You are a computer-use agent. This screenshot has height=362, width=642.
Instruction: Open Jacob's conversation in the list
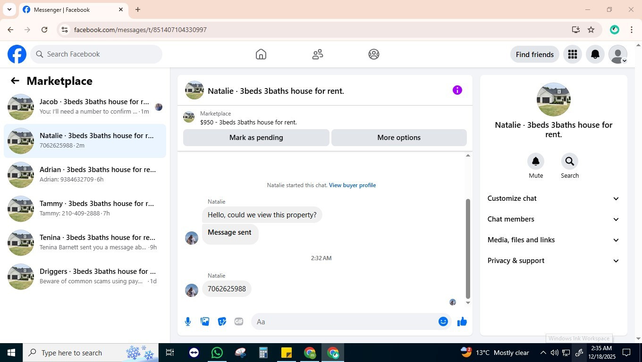coord(85,107)
